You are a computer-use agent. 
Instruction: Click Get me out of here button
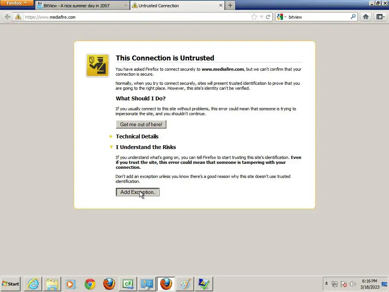click(x=141, y=124)
